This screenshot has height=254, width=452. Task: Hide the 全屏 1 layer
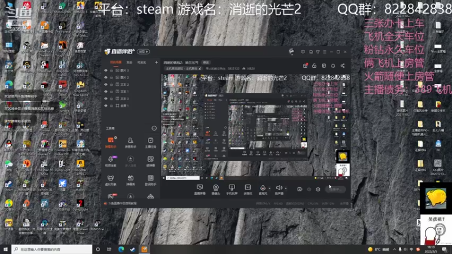[x=106, y=106]
